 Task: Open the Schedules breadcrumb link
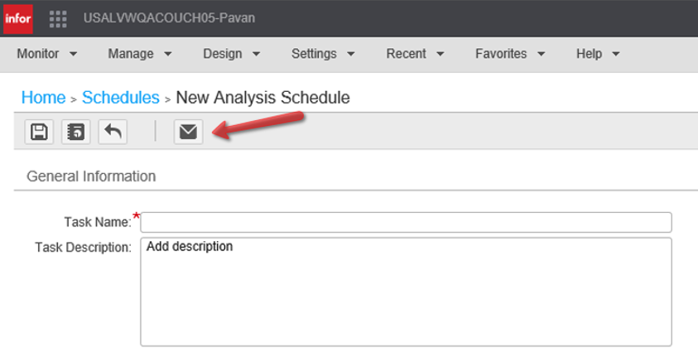[x=121, y=98]
